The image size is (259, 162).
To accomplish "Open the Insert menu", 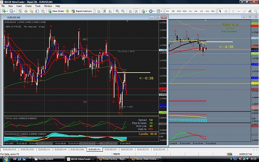I will (x=19, y=6).
